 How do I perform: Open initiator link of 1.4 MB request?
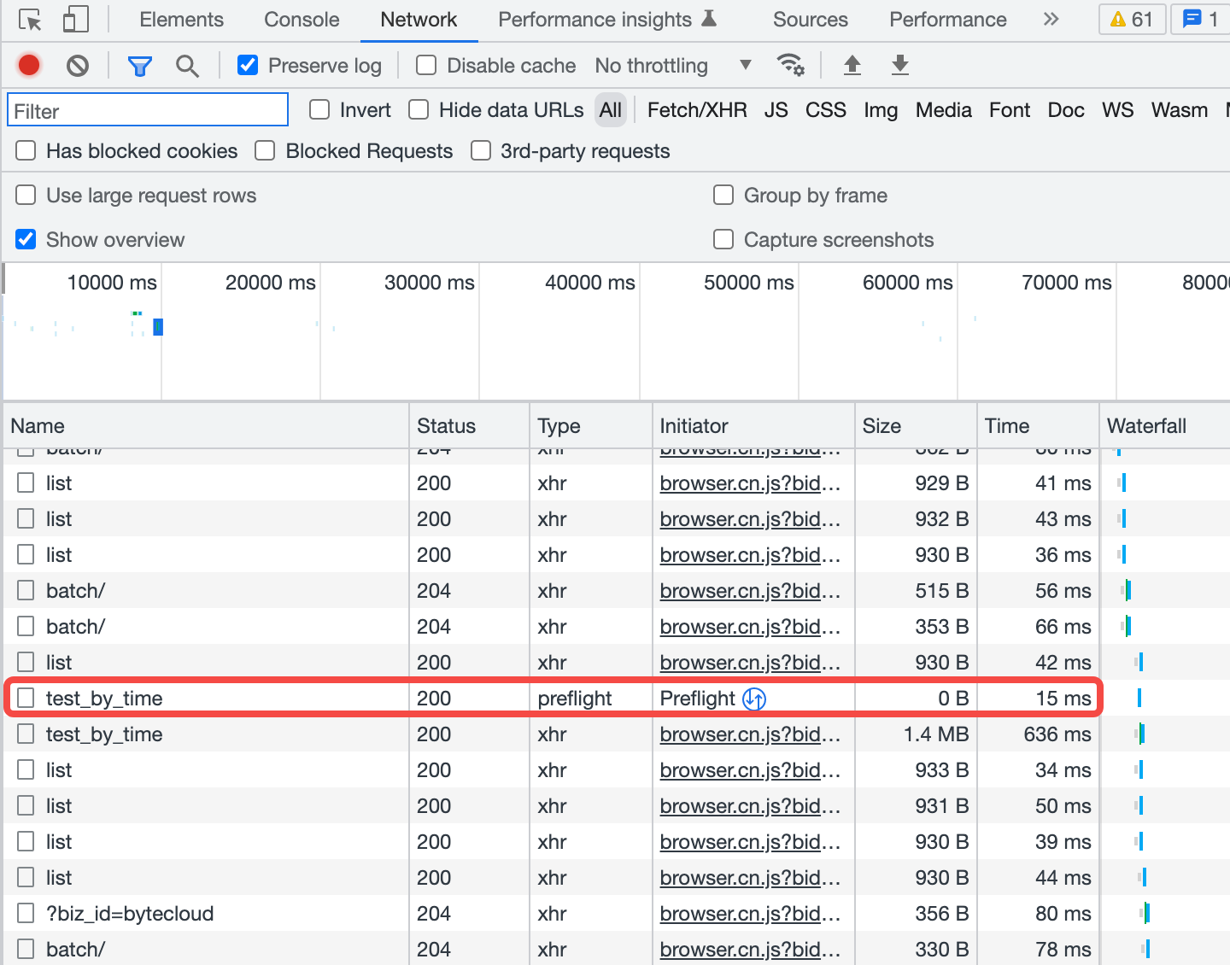tap(750, 734)
